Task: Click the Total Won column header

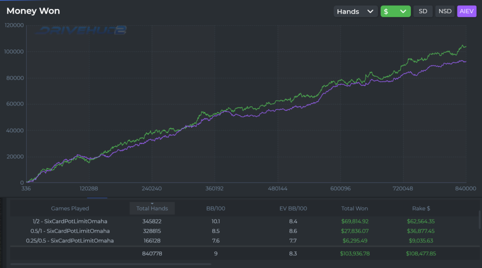Action: click(x=354, y=208)
